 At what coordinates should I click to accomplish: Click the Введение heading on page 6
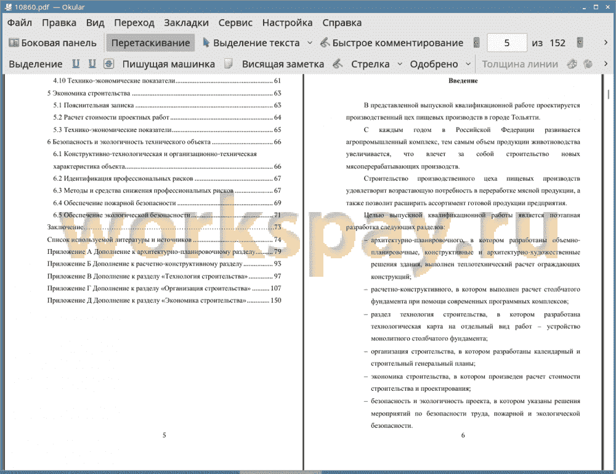pos(463,81)
